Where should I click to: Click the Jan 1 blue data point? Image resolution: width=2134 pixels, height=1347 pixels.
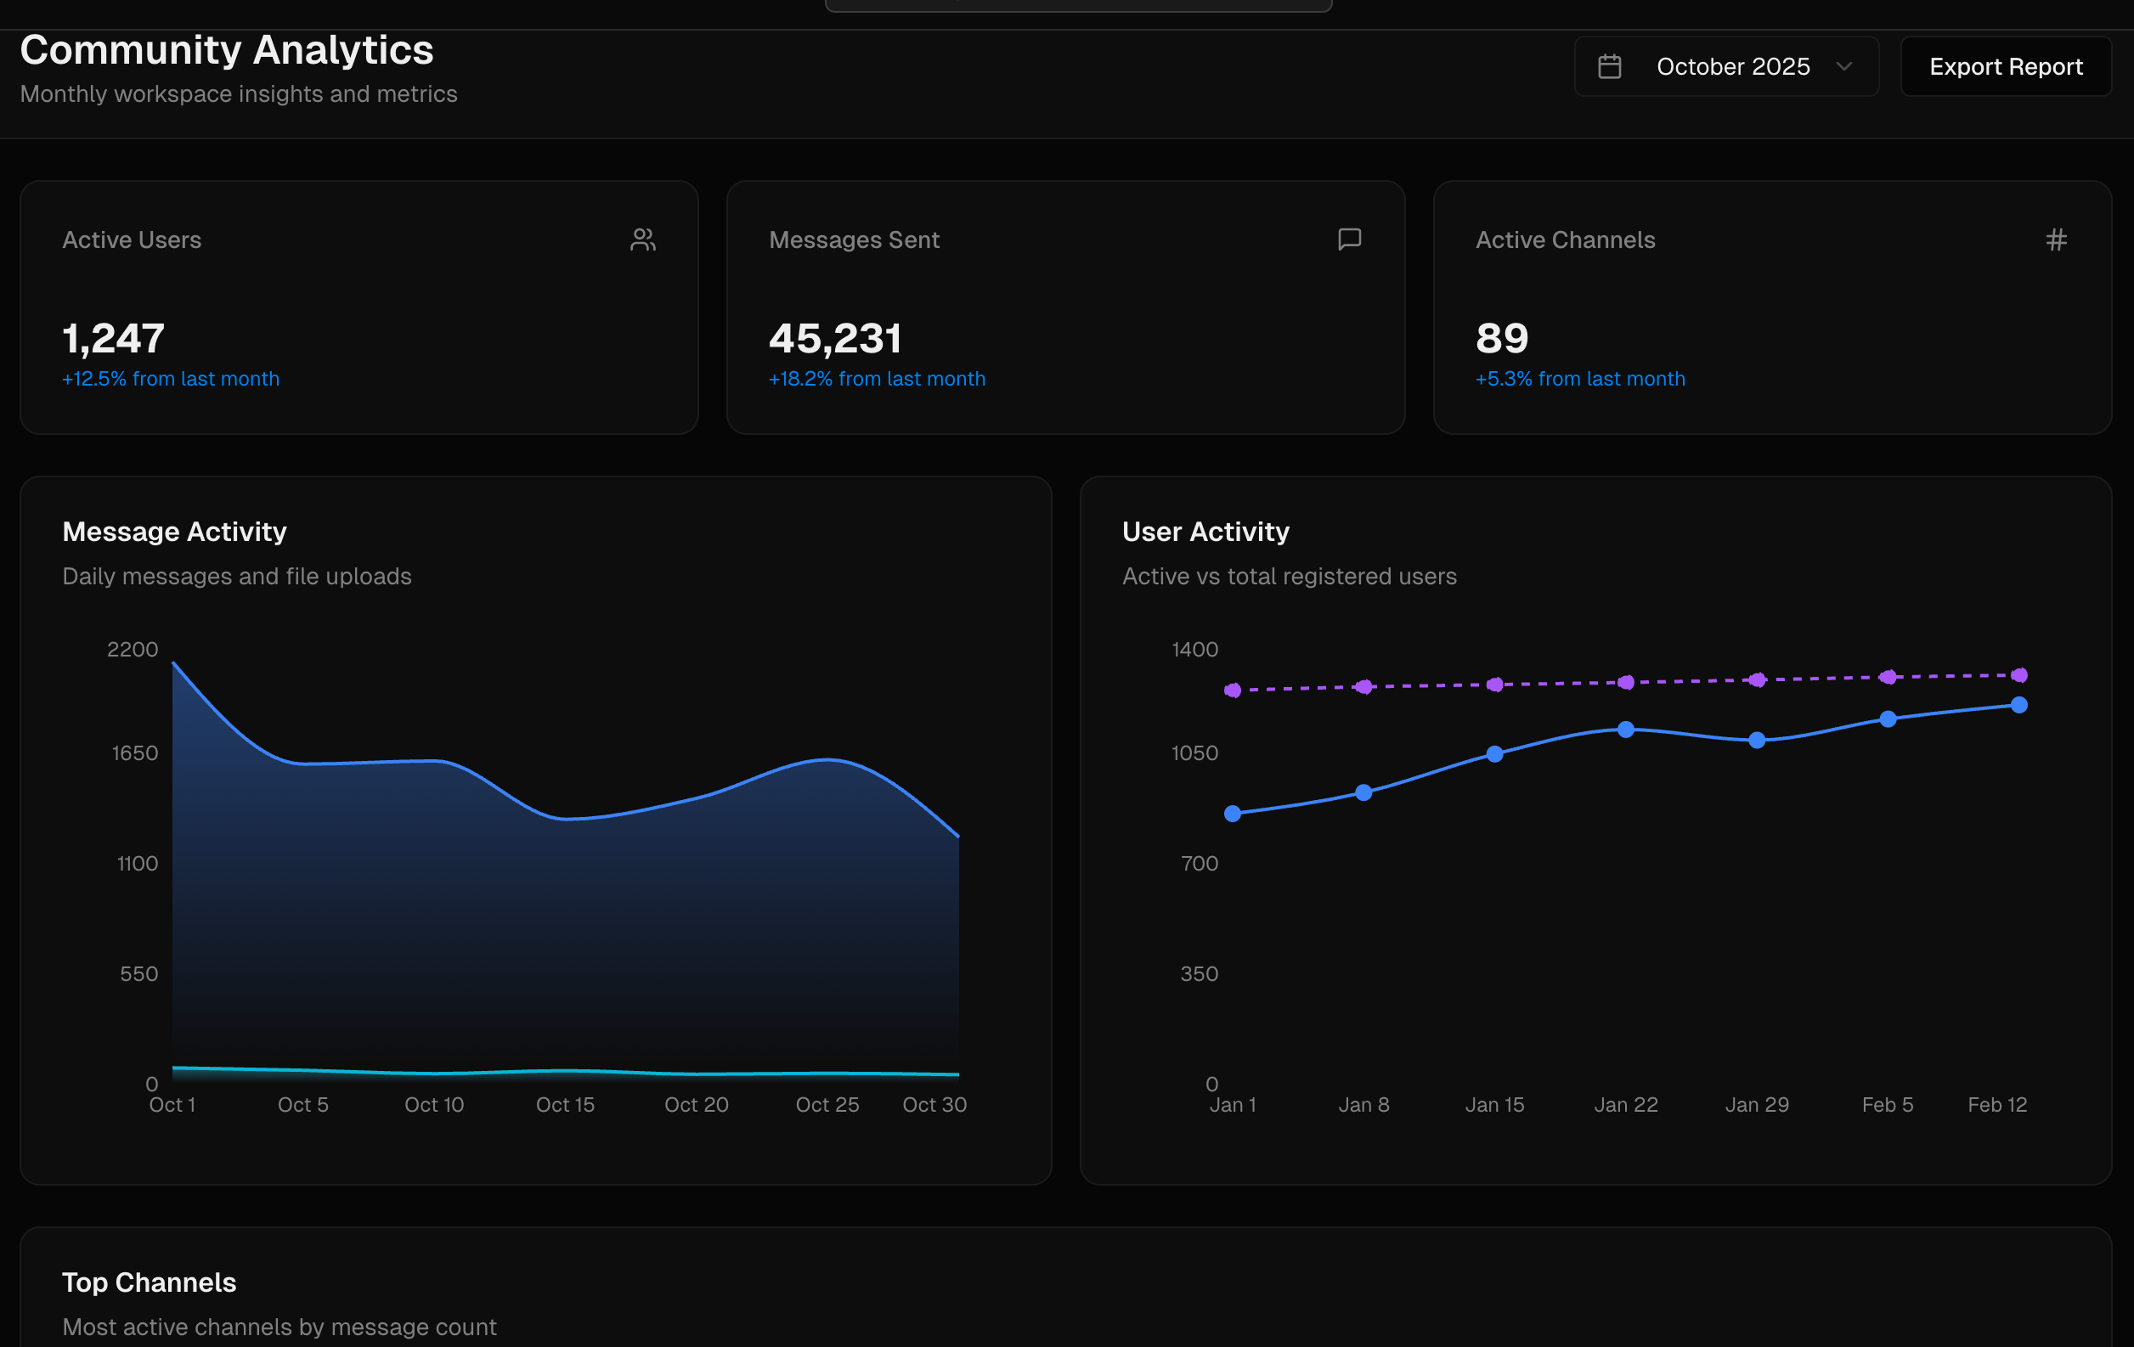tap(1233, 814)
